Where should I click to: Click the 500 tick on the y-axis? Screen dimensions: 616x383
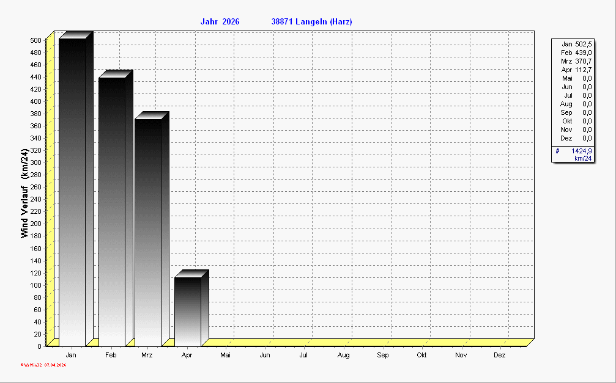[x=35, y=40]
